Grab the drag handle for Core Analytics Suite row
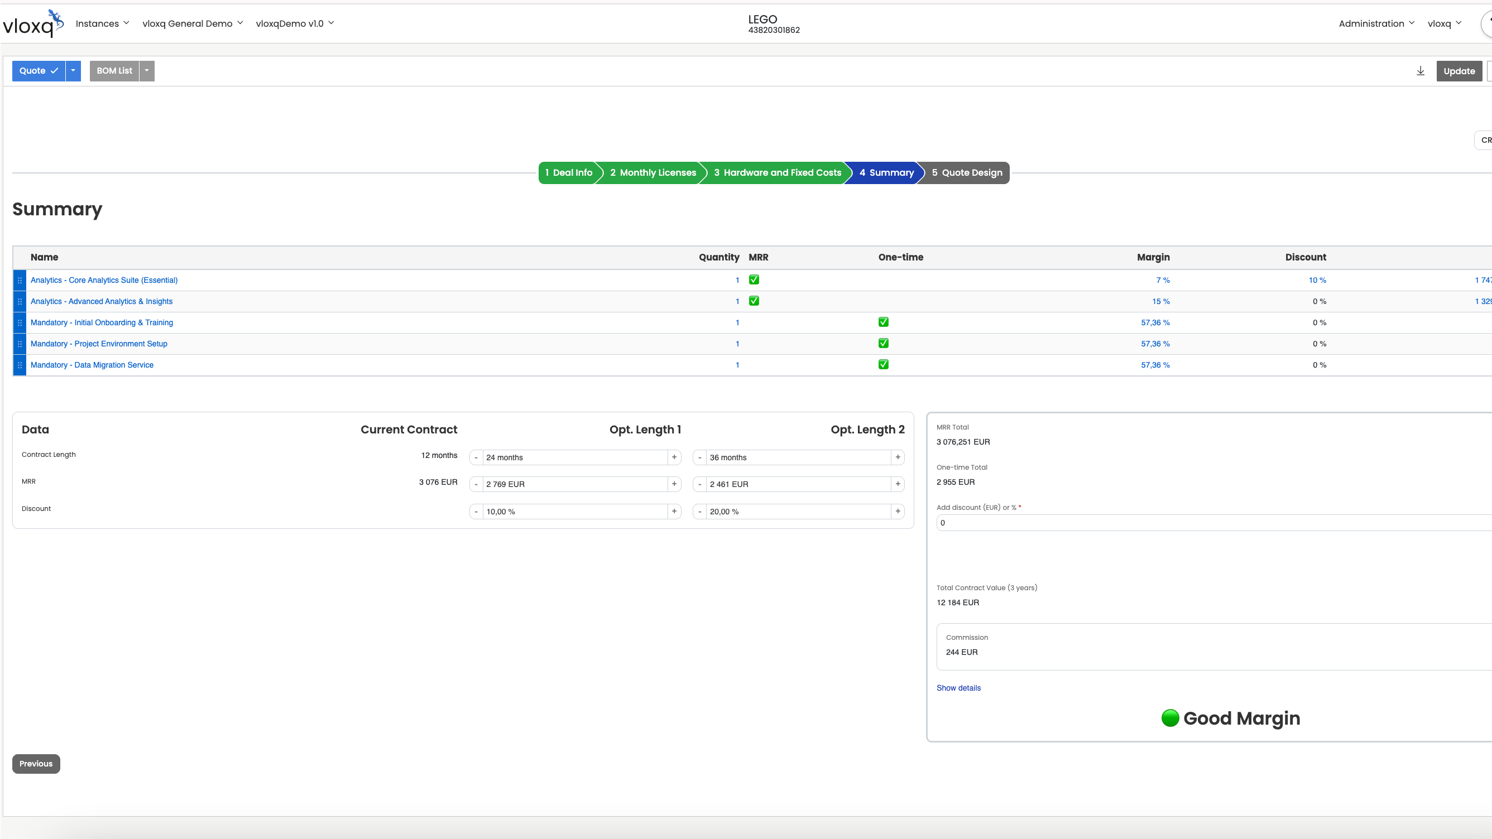 [x=20, y=280]
